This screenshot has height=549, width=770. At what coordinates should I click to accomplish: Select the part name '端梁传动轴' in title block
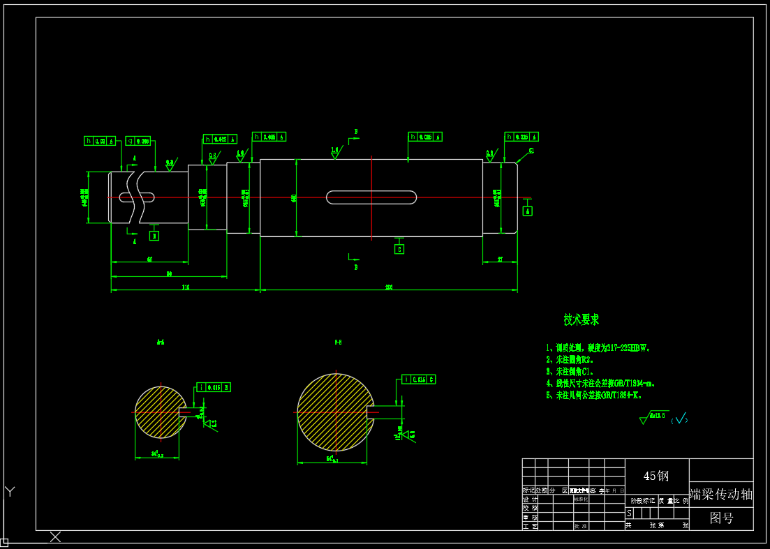[x=721, y=494]
